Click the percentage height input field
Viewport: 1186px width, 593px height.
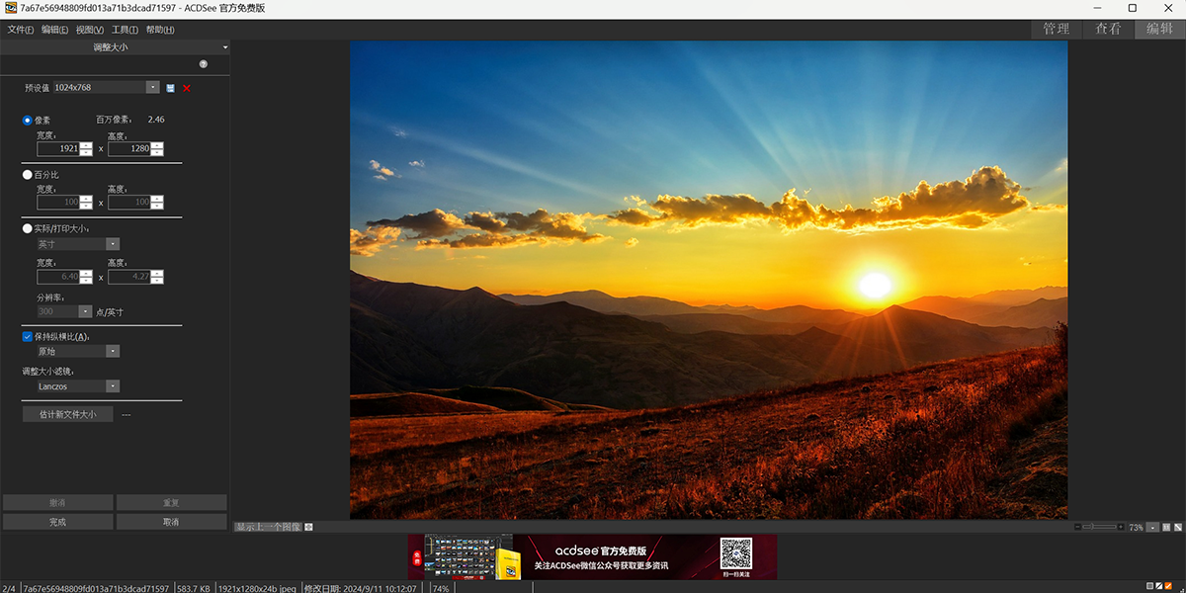pos(129,202)
